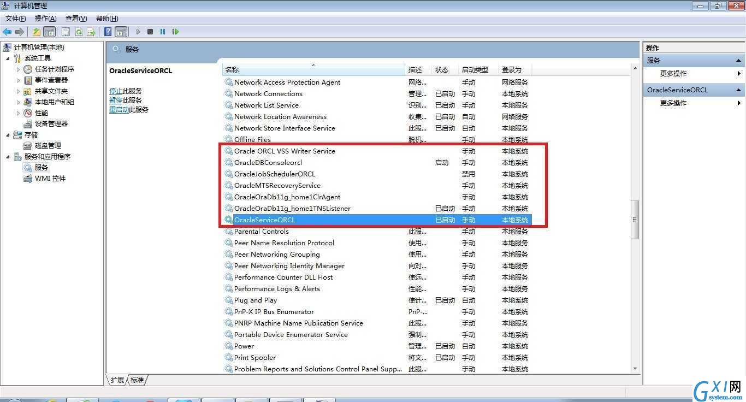Click the services list vertical scrollbar thumb
The image size is (746, 402).
(635, 219)
